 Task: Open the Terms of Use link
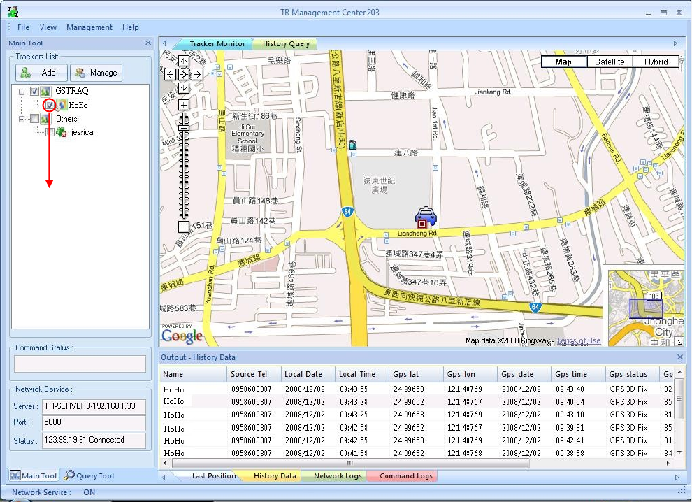click(579, 341)
